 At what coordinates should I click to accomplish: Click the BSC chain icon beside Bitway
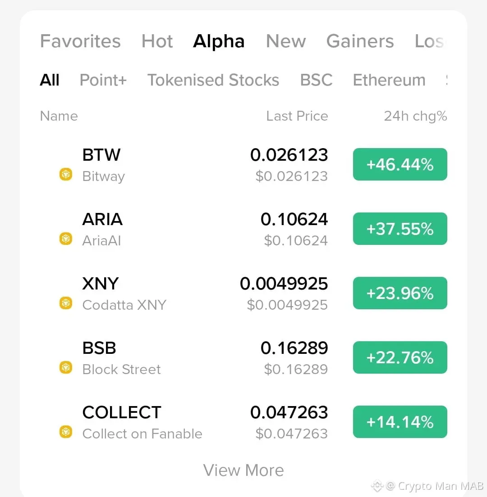pos(66,175)
